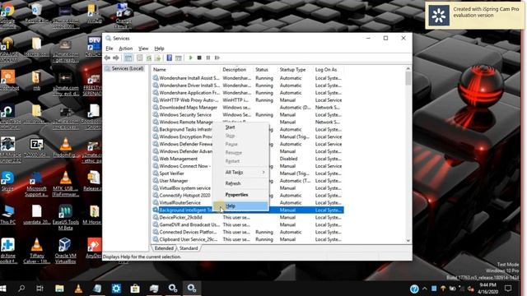Open File Explorer from the taskbar

pyautogui.click(x=59, y=289)
